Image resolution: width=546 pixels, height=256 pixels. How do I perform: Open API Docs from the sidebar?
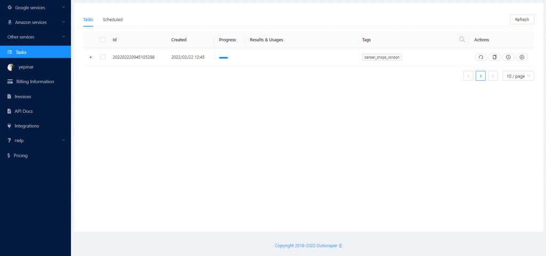pos(24,111)
